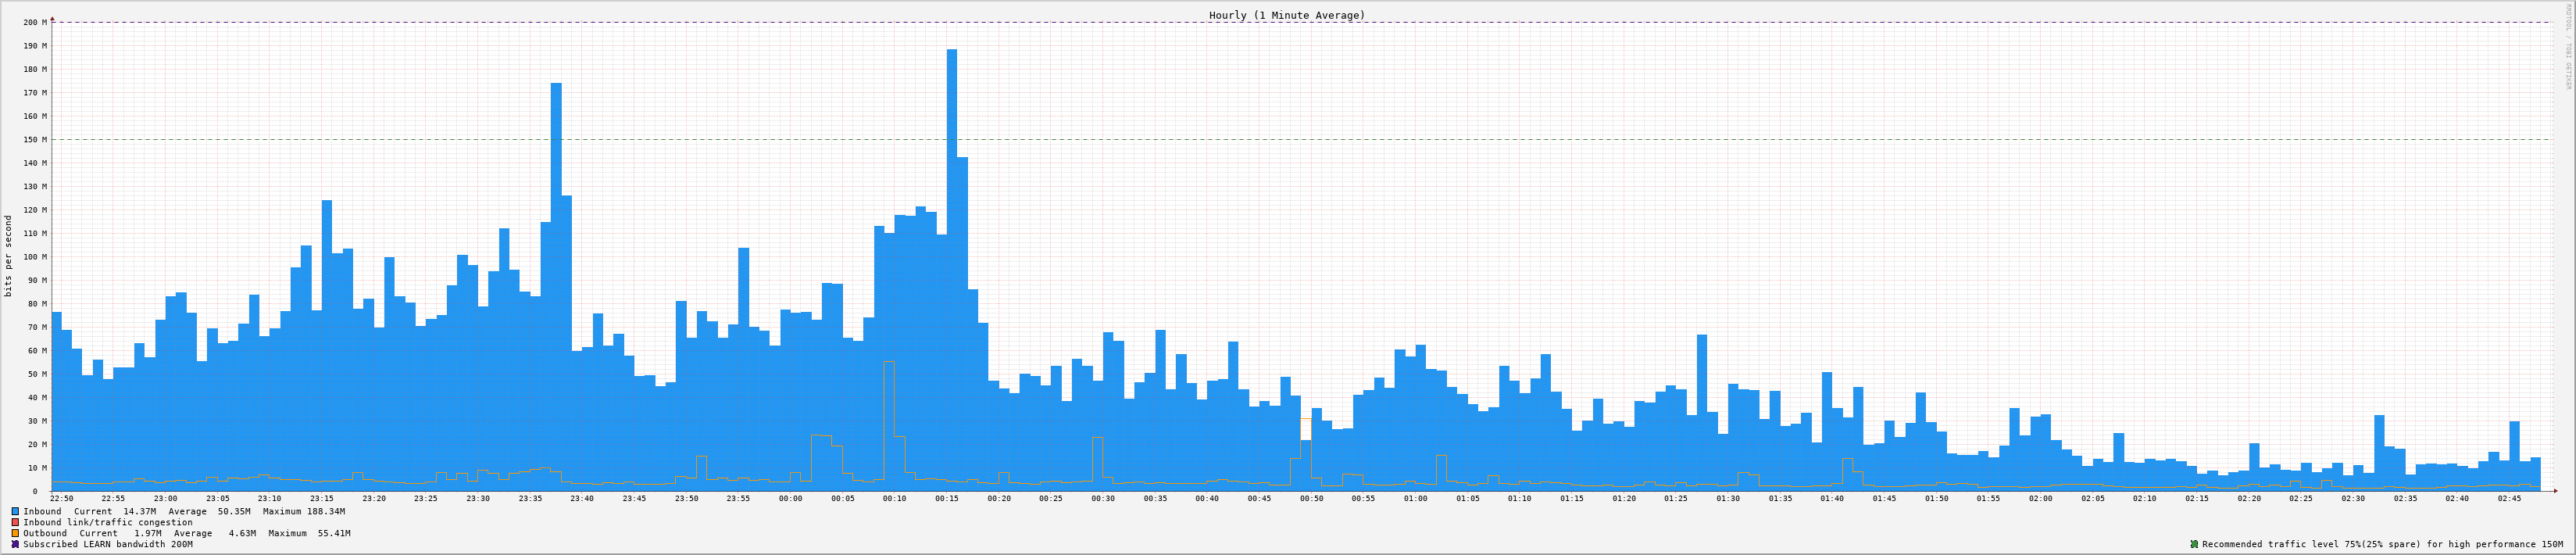Image resolution: width=2576 pixels, height=555 pixels.
Task: Click the tallest inbound bar near 00:15
Action: tap(951, 270)
